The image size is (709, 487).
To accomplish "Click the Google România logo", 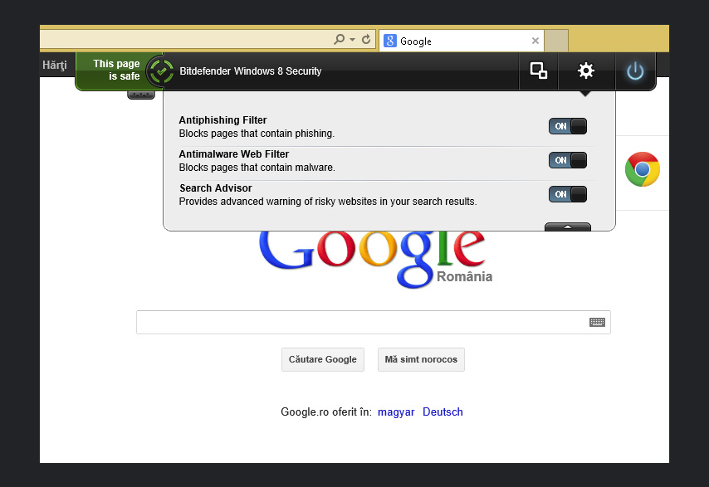I will click(375, 260).
